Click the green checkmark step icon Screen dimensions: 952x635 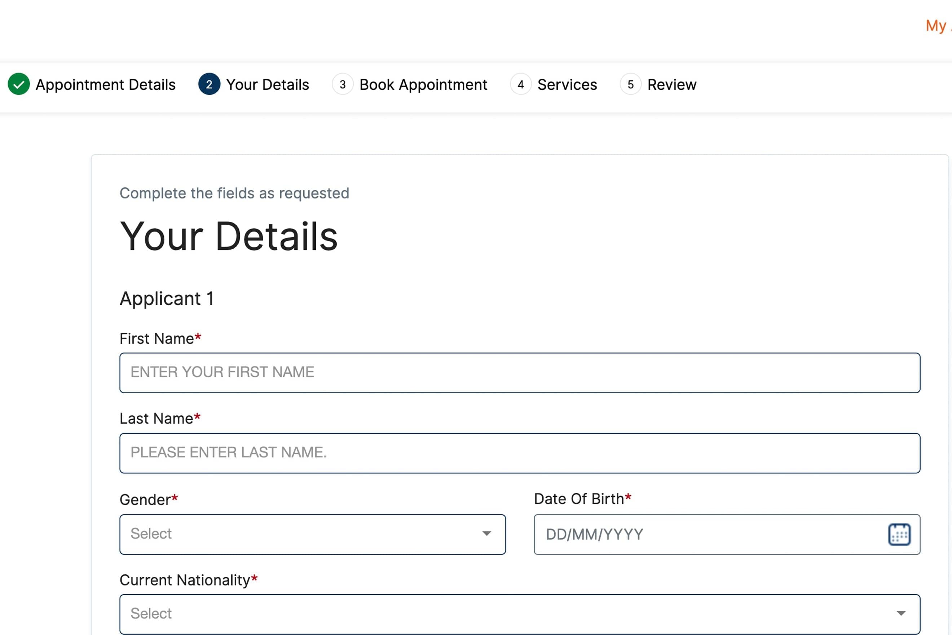coord(19,84)
